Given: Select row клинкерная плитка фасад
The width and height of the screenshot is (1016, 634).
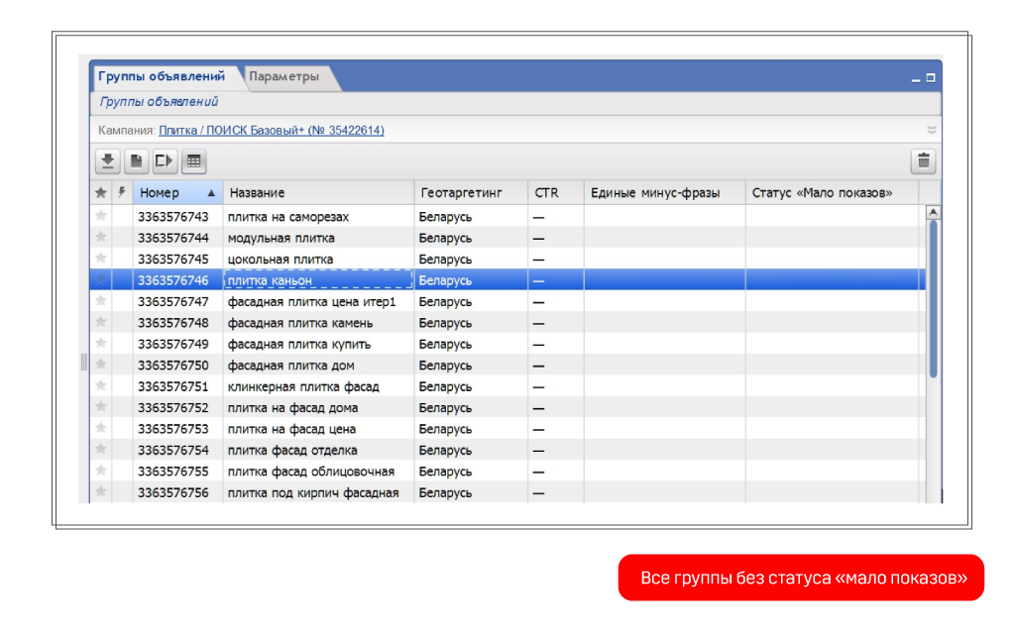Looking at the screenshot, I should (x=303, y=386).
